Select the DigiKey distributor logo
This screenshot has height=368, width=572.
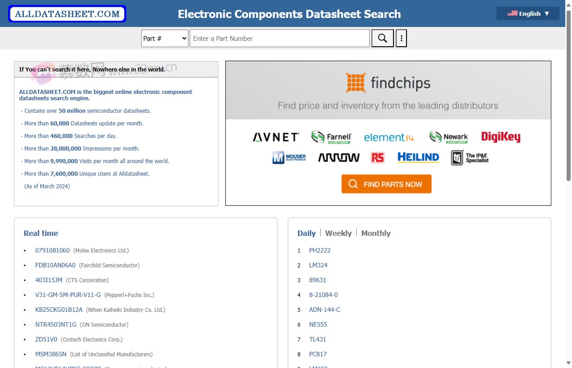point(500,136)
